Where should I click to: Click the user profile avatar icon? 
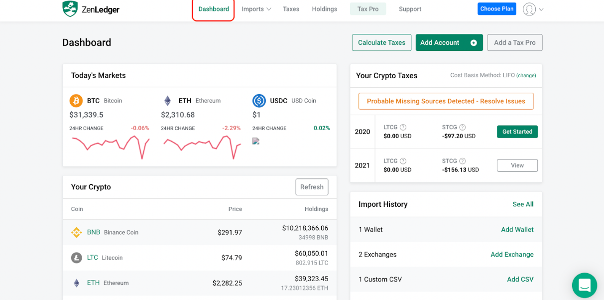529,9
